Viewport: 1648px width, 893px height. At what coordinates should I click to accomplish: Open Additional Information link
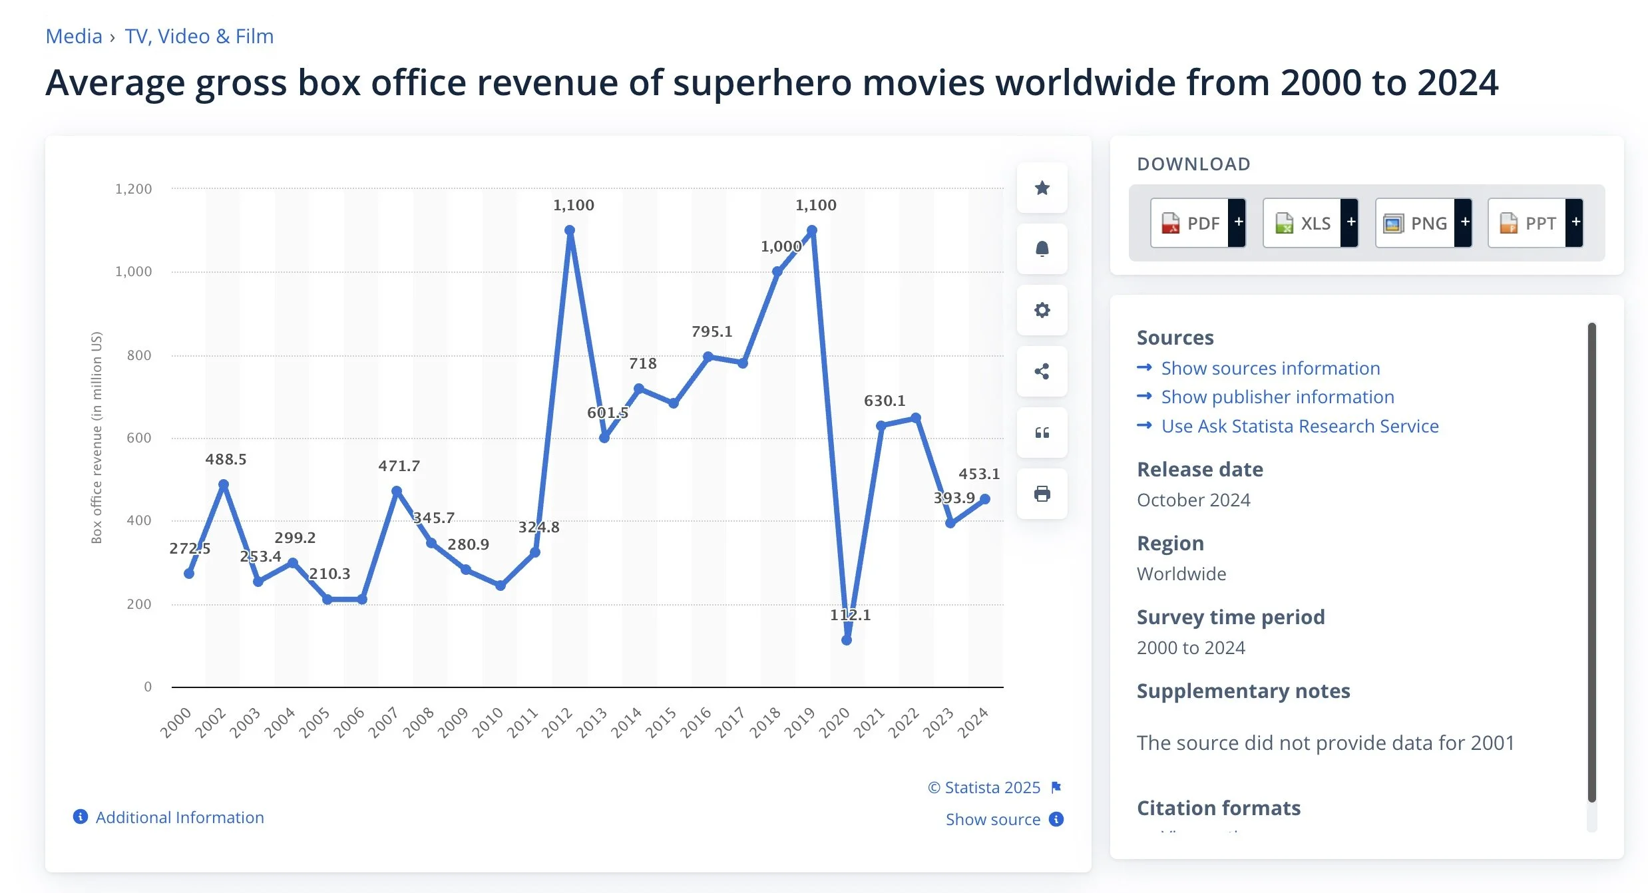pos(179,817)
